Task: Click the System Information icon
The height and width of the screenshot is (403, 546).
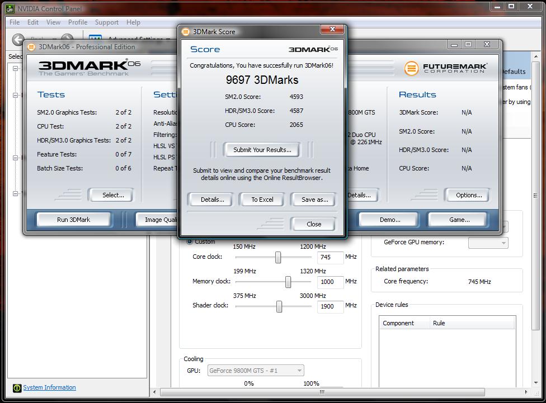Action: [x=17, y=388]
